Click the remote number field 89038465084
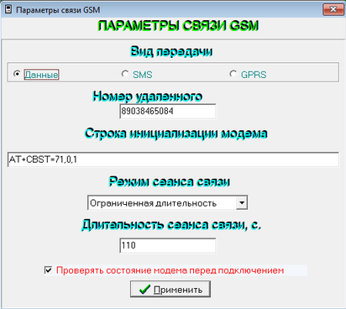This screenshot has height=309, width=346. click(168, 112)
